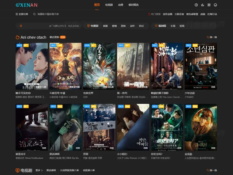The height and width of the screenshot is (175, 233).
Task: Open the 触手可及的你 poster
Action: coord(32,66)
